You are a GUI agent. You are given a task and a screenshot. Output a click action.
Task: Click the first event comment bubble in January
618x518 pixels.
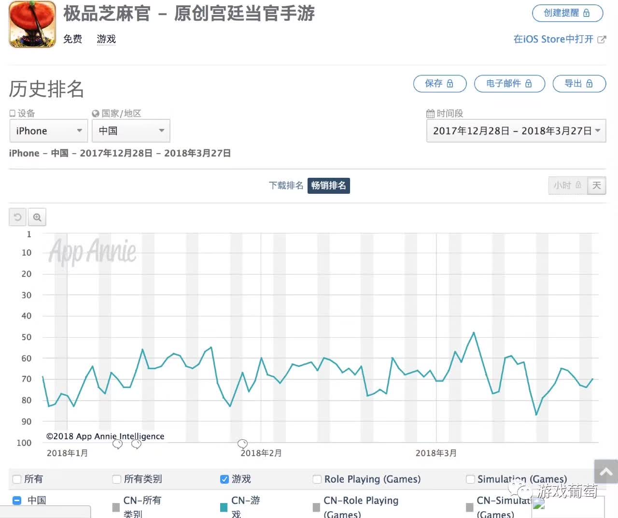pos(117,444)
